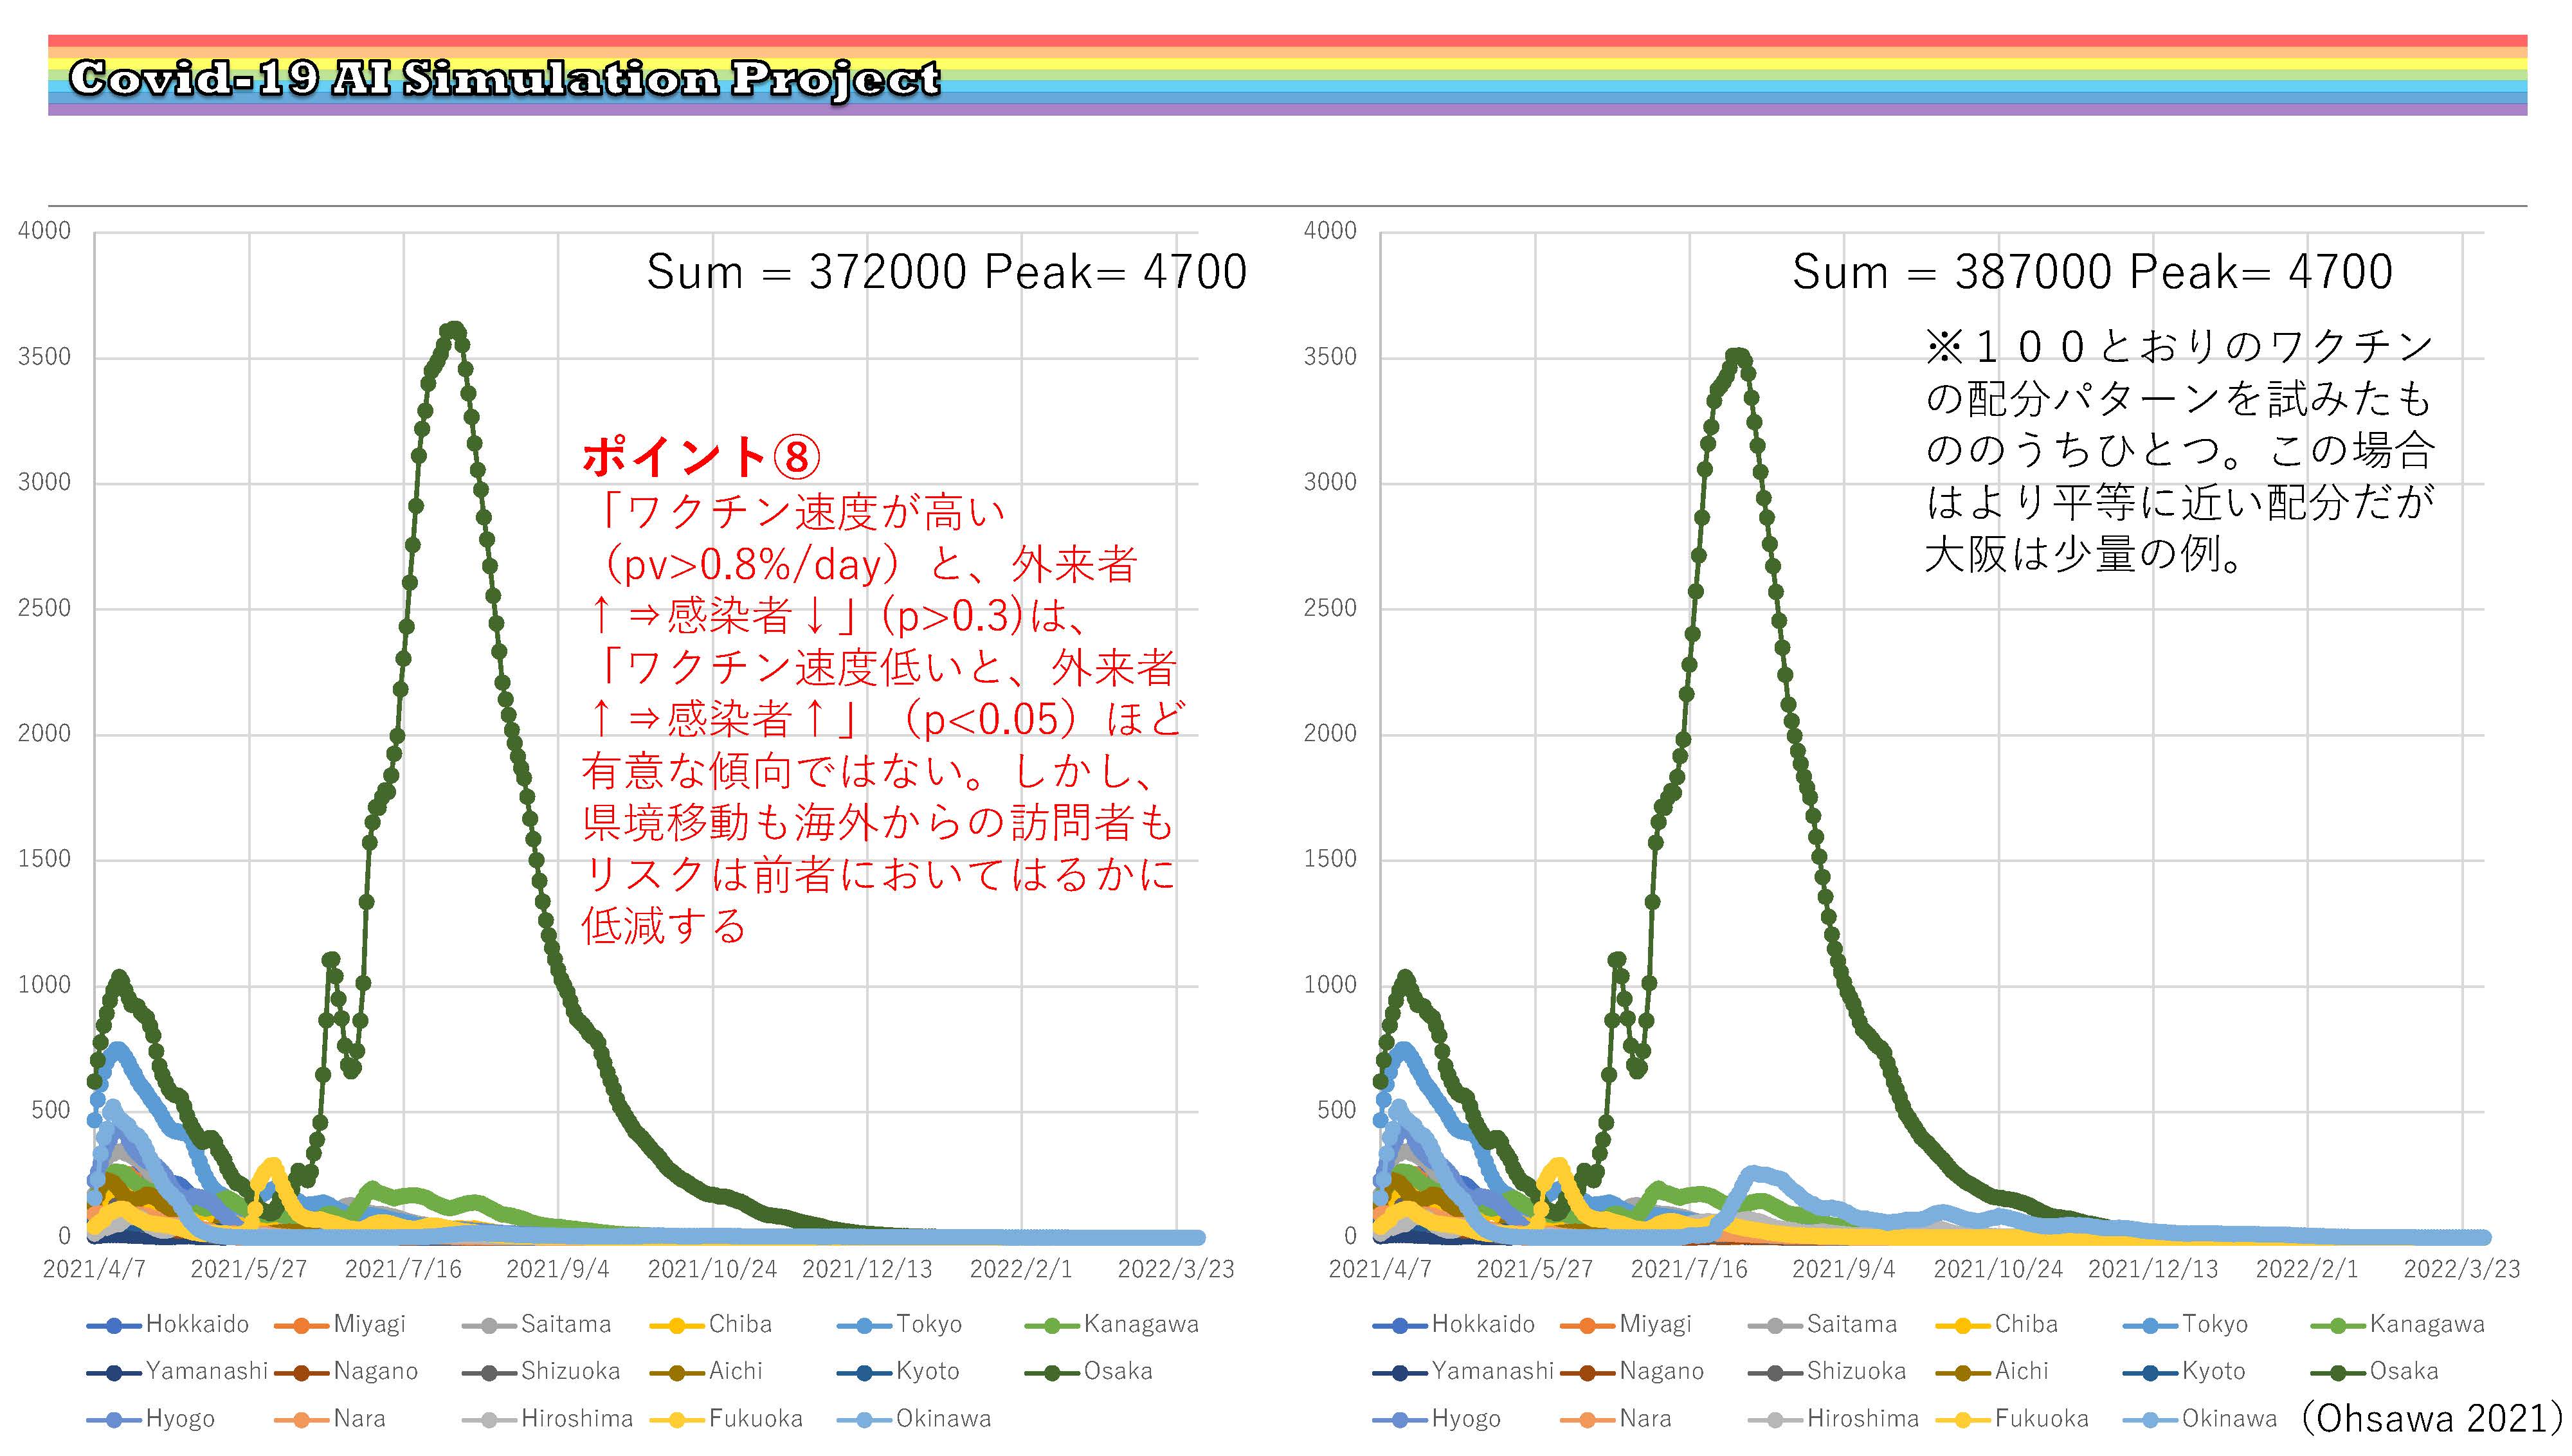This screenshot has height=1456, width=2572.
Task: Pick Kanagawa in the right chart legend
Action: (2397, 1324)
